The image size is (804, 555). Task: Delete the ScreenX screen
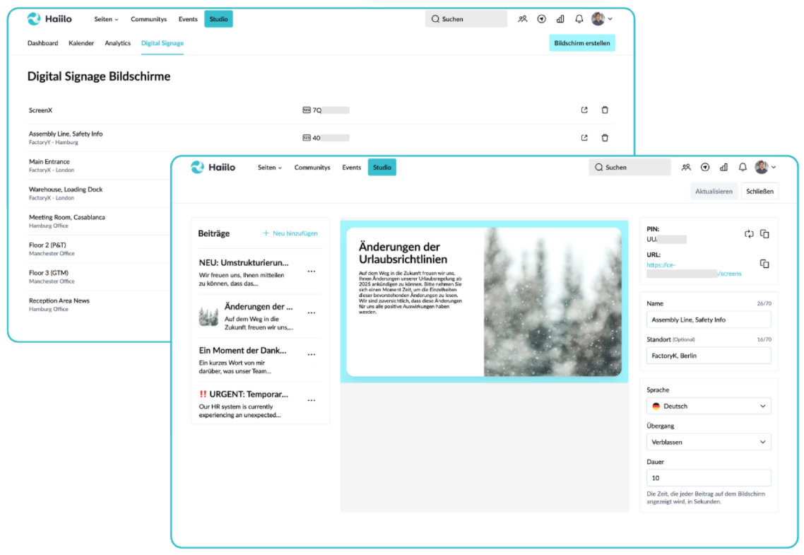pyautogui.click(x=605, y=110)
